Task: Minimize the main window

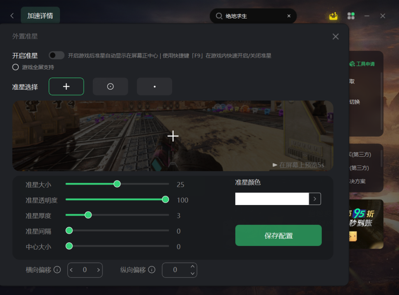Action: point(367,16)
